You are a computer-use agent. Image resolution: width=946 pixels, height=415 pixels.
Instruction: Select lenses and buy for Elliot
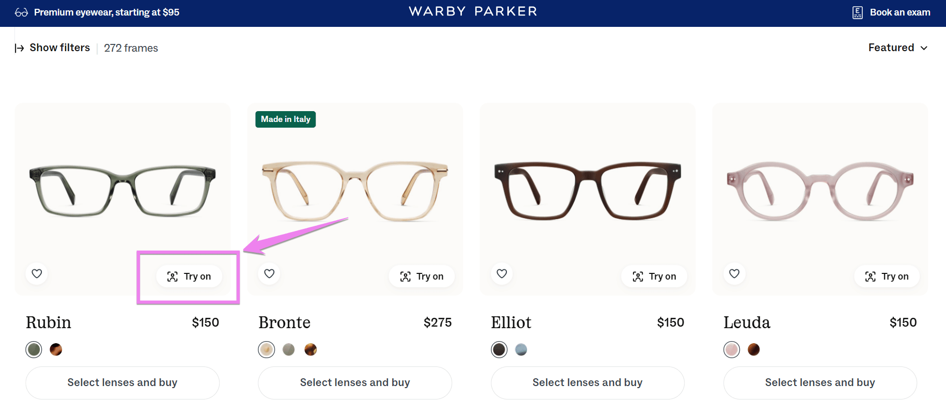click(587, 382)
